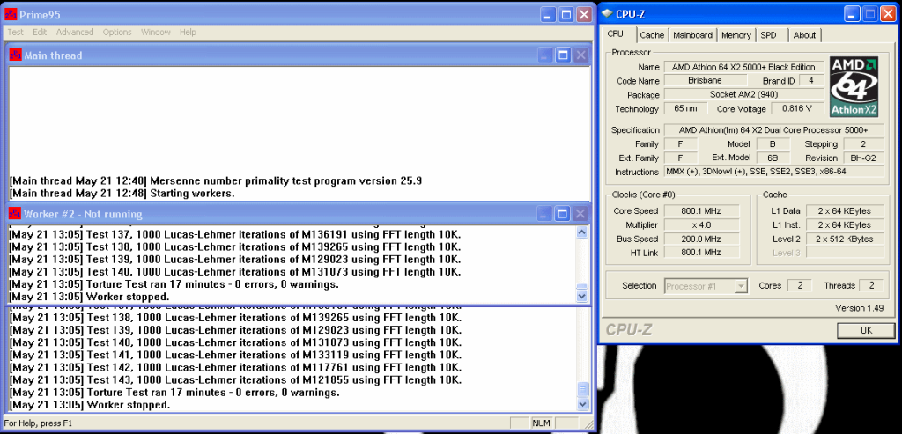Click the Prime95 title bar icon
The image size is (902, 434).
point(11,14)
